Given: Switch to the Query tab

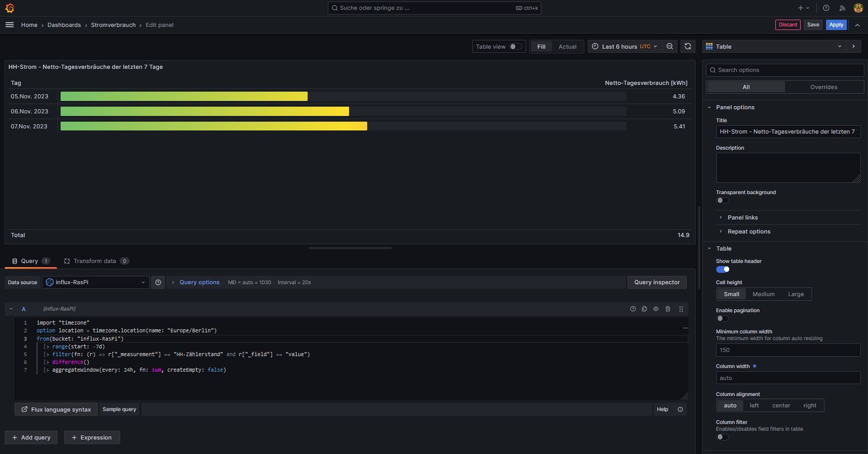Looking at the screenshot, I should (x=31, y=261).
